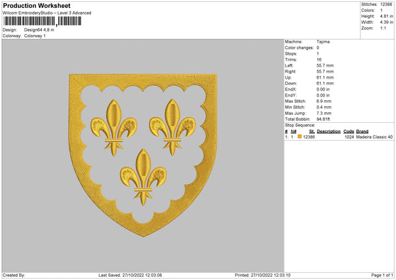396x280 pixels.
Task: Select the orange thread color swatch
Action: (299, 137)
